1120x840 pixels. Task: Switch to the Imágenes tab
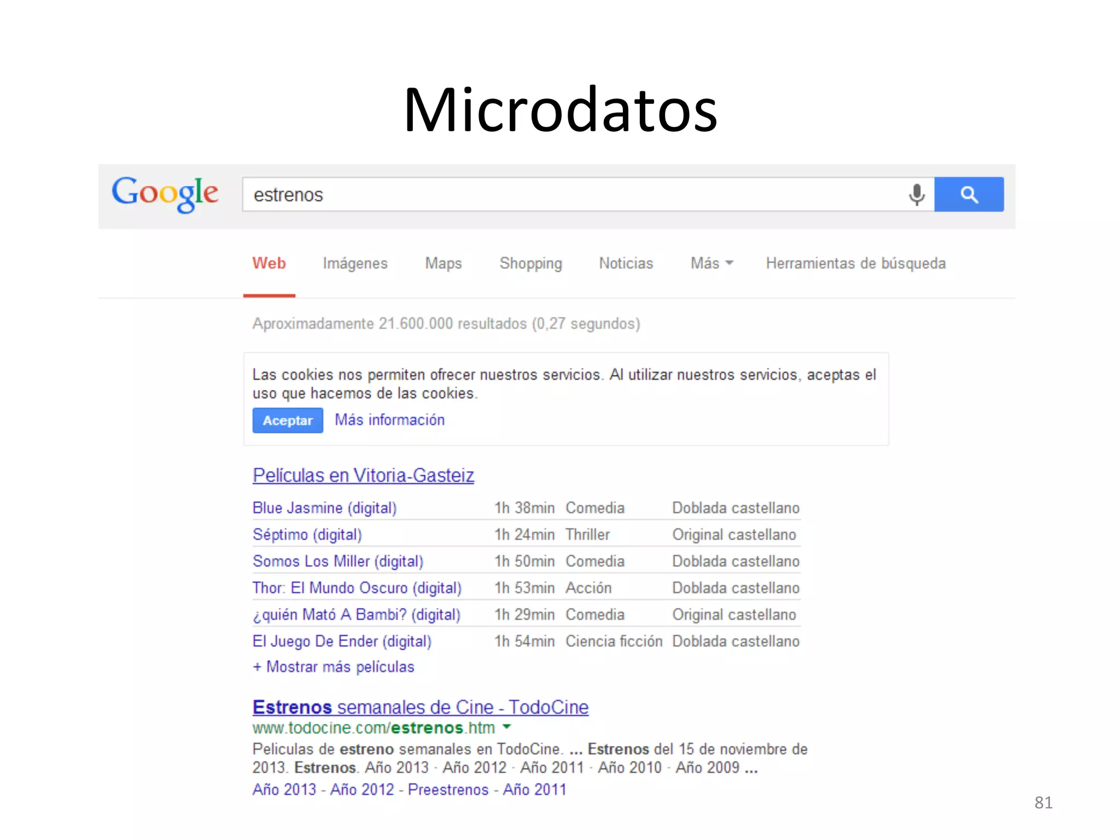pyautogui.click(x=355, y=264)
